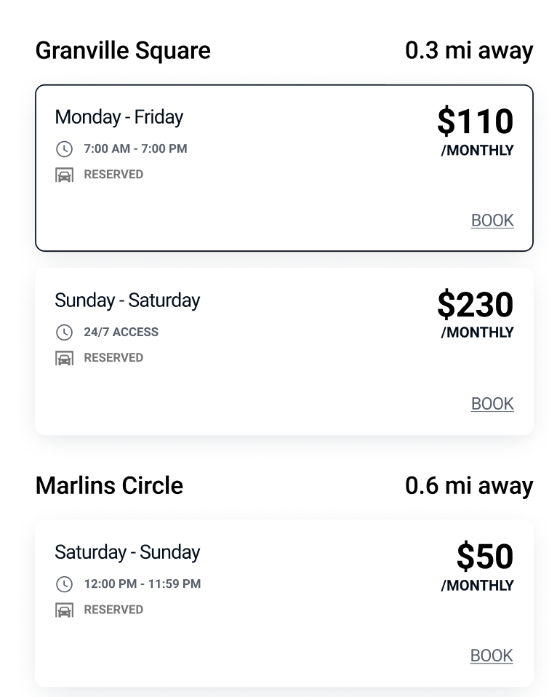Click clock icon beside 7:00 AM - 7:00 PM
Screen dimensions: 557x697
(65, 149)
